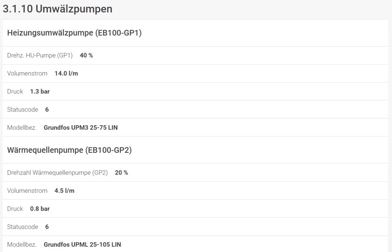Screen dimensions: 392x252
Task: Click the "Drehzahl Wärmequellenpumpe (GP2)" label
Action: click(57, 173)
